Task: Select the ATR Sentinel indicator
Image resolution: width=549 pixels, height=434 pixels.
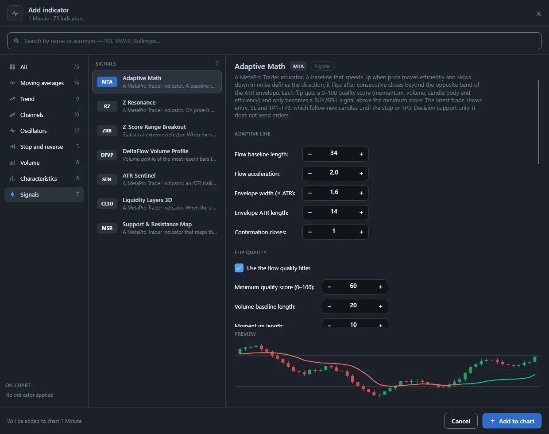Action: pyautogui.click(x=157, y=179)
